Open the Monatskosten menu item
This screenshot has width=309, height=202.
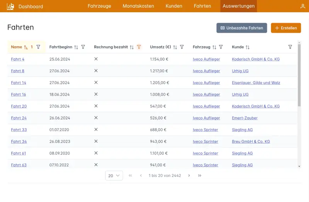[x=138, y=6]
